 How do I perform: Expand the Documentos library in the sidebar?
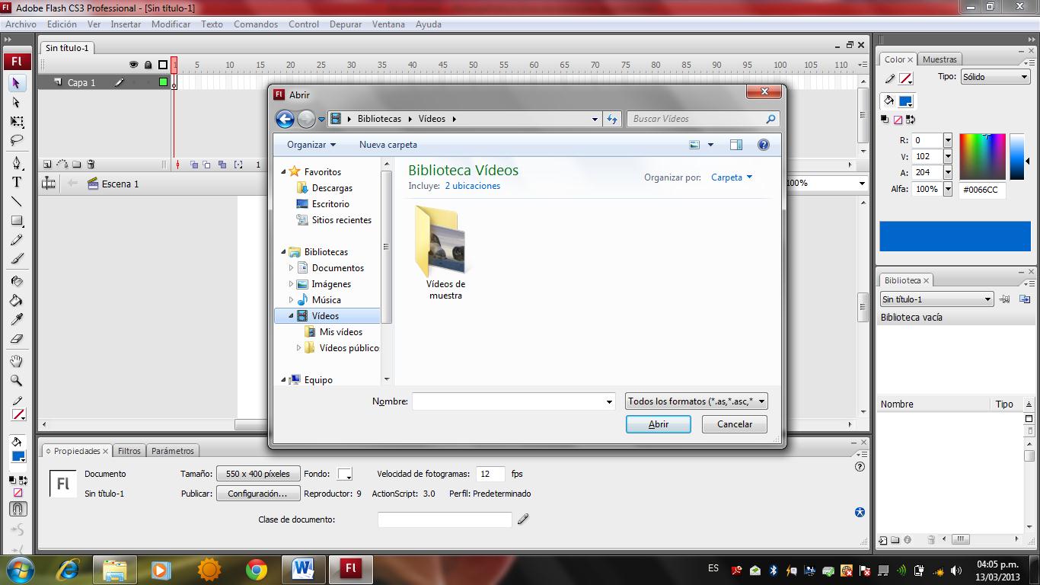click(292, 267)
